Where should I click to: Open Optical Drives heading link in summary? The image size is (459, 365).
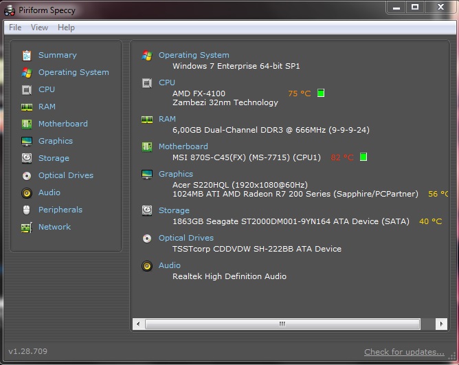186,238
